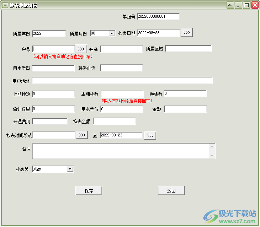Click the red hint 可以输入拼音助记符直接回车
Viewport: 260px width, 227px height.
(63, 56)
